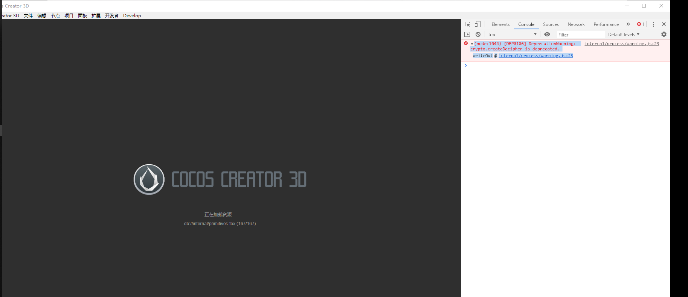Open the 面板 menu
This screenshot has width=688, height=297.
point(82,16)
